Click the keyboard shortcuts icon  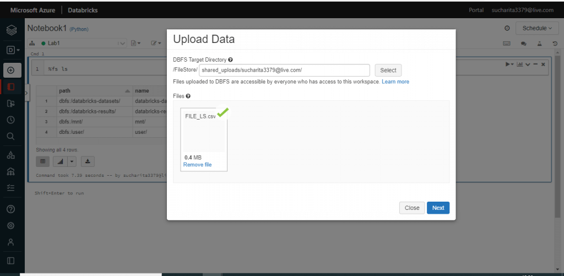(507, 43)
